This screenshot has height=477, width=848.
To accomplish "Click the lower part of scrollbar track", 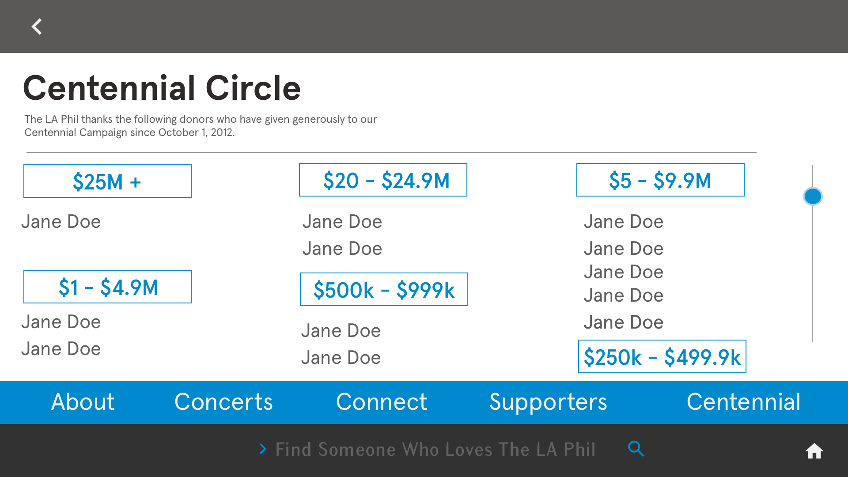I will point(812,300).
